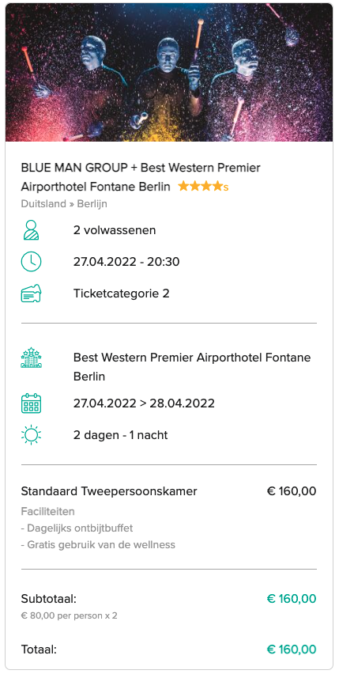Click the four-star hotel rating
The image size is (339, 674).
pos(203,187)
